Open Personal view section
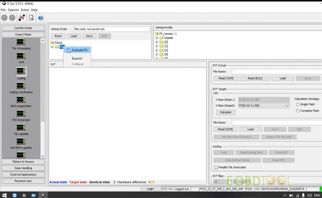Screen dimensions: 322x198 pyautogui.click(x=23, y=181)
